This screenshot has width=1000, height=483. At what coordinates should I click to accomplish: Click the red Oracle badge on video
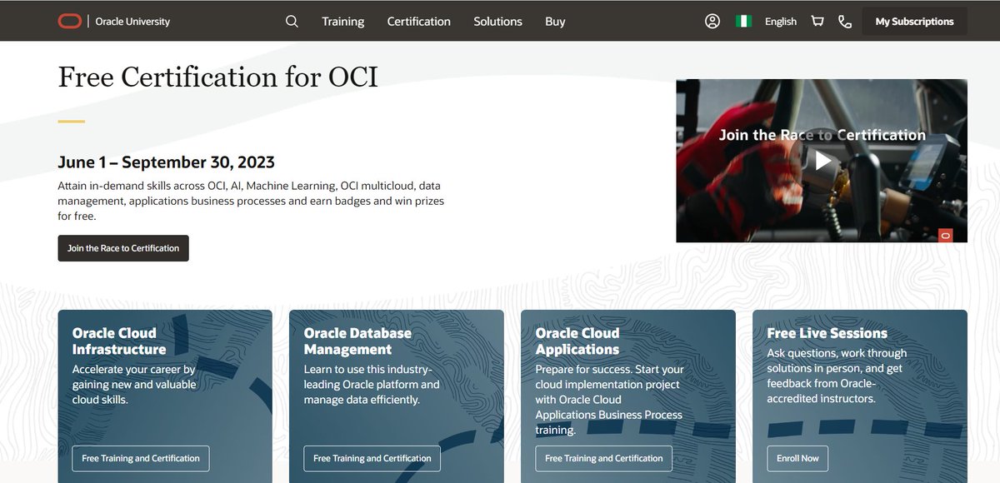pos(945,236)
